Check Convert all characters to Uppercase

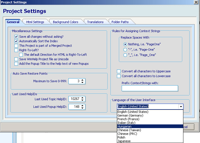(x=119, y=71)
